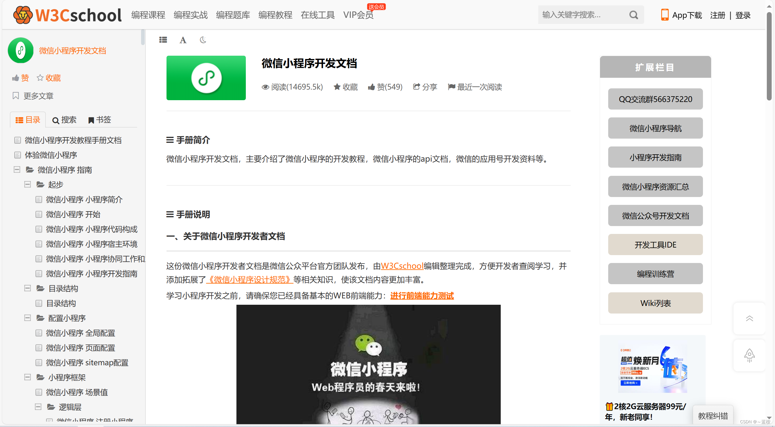Screen dimensions: 775x427
Task: Click the 更多文章 bookmark icon
Action: [x=16, y=96]
